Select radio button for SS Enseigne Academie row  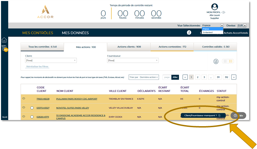coord(32,117)
